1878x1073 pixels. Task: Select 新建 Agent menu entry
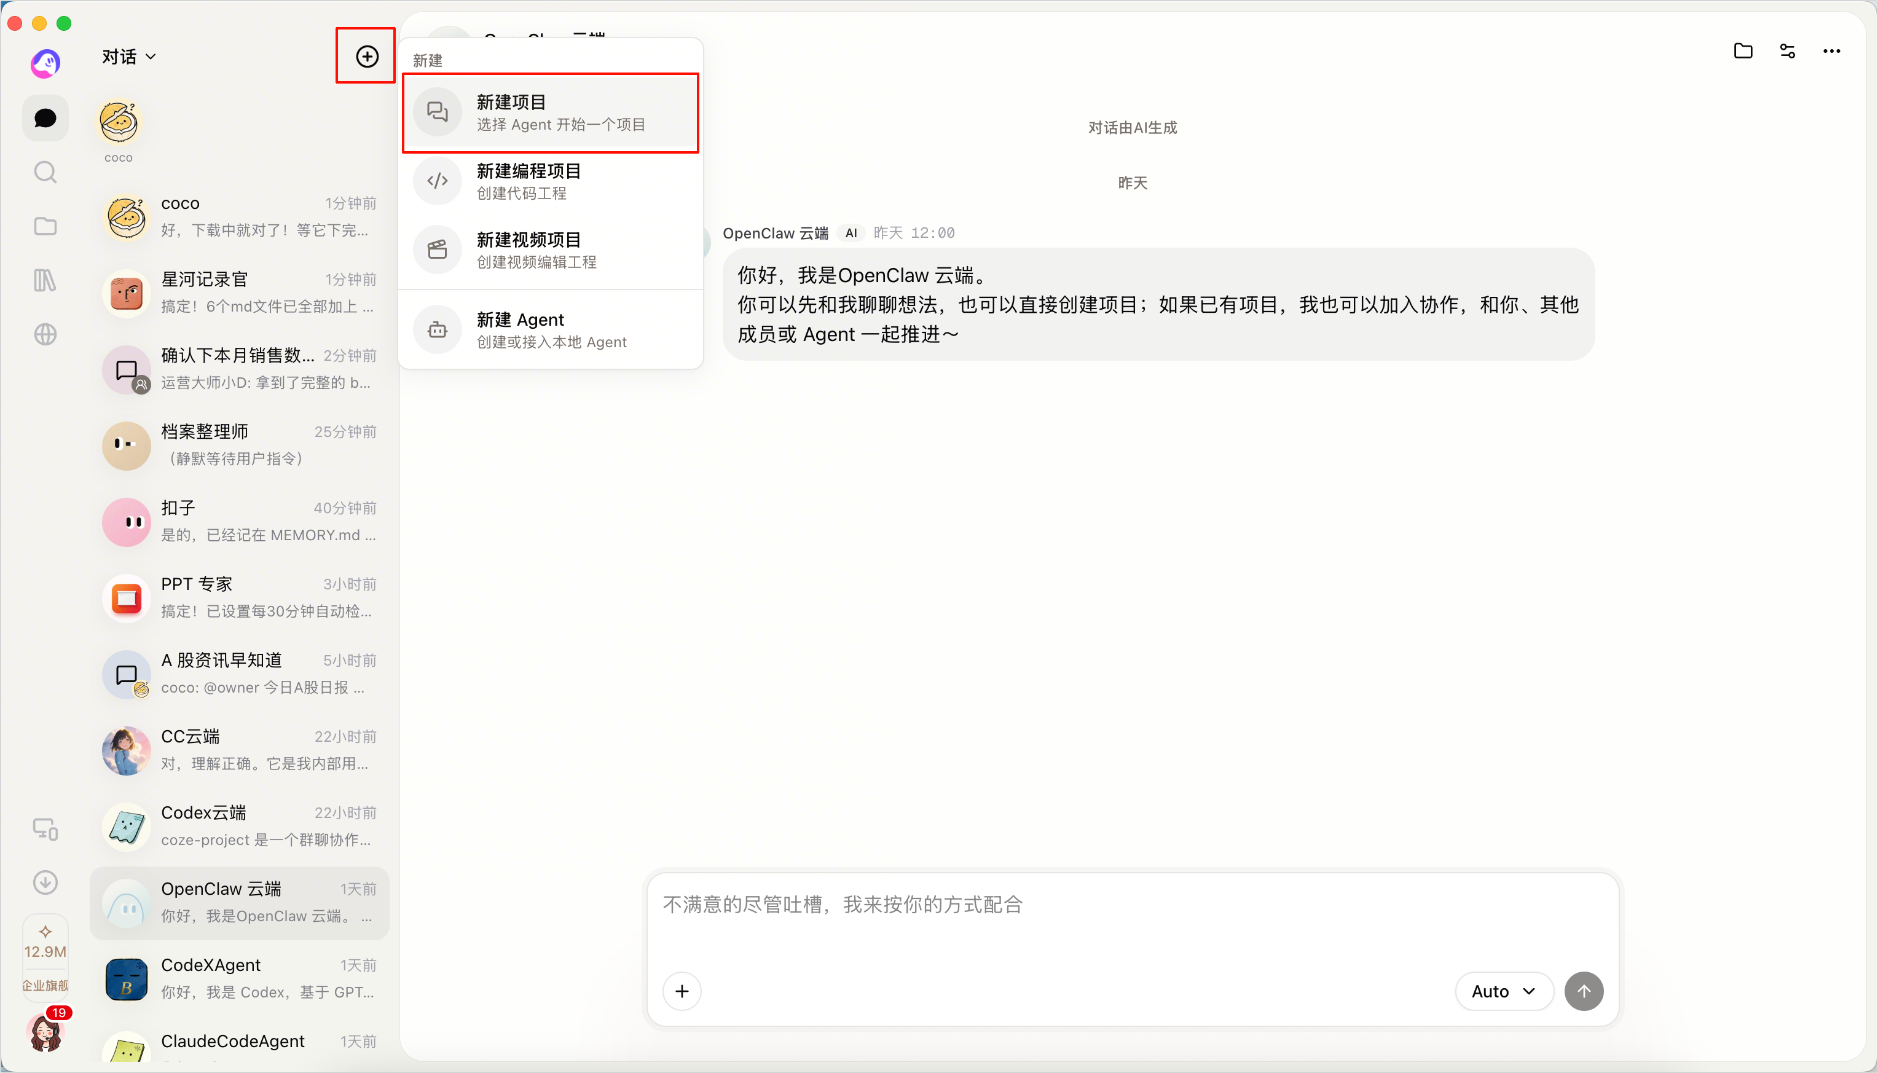point(551,330)
